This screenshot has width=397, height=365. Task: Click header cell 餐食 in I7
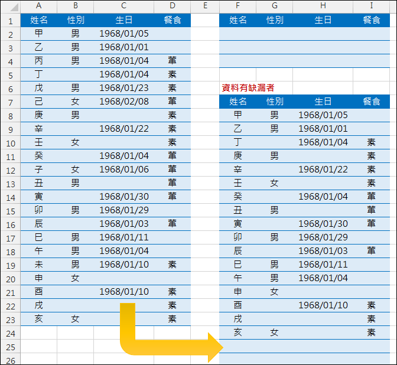[x=372, y=102]
